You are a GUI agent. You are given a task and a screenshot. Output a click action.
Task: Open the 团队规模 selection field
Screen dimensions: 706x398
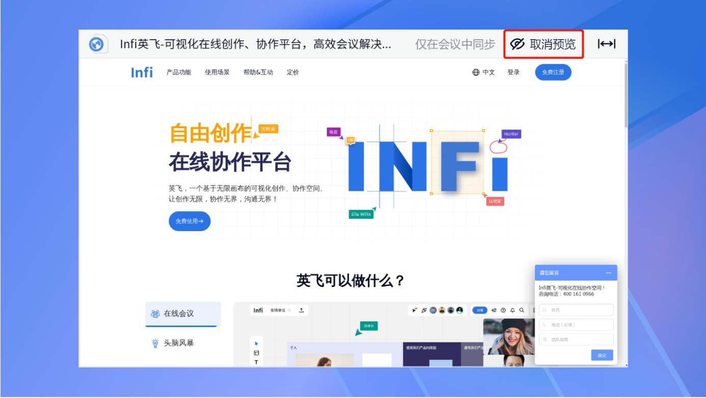[x=576, y=339]
